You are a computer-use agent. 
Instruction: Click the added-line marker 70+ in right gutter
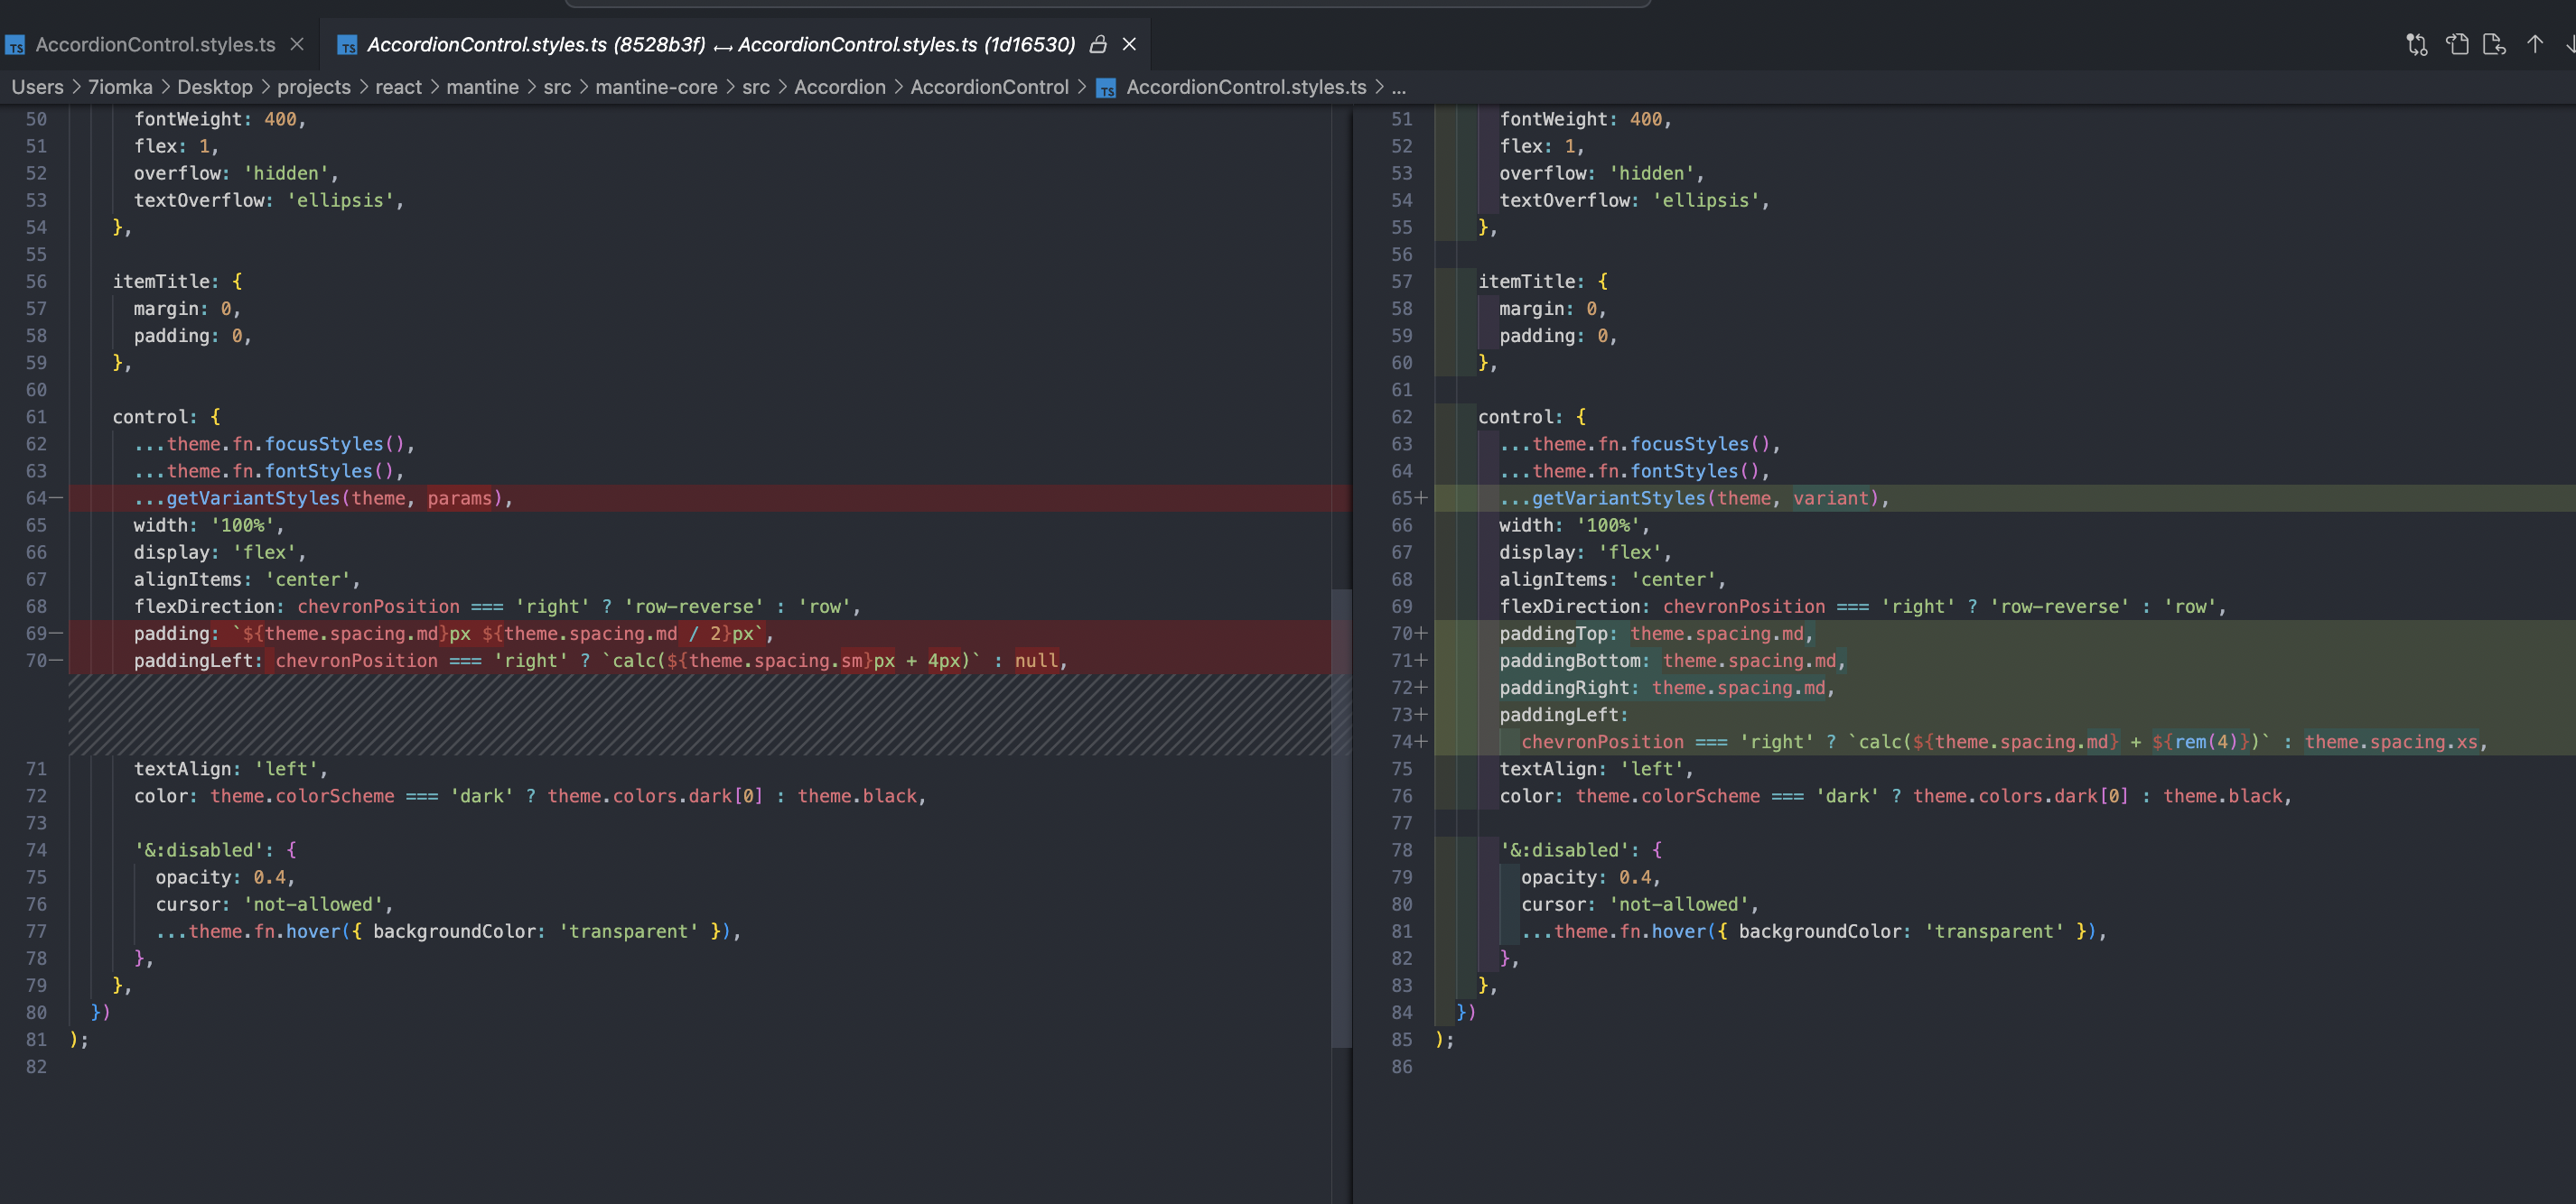pyautogui.click(x=1409, y=634)
